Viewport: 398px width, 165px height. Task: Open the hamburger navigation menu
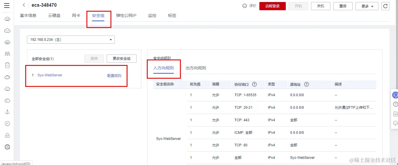click(7, 6)
